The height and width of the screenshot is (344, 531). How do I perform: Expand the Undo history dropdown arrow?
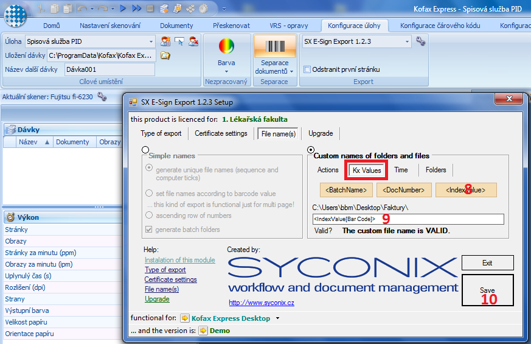point(92,9)
